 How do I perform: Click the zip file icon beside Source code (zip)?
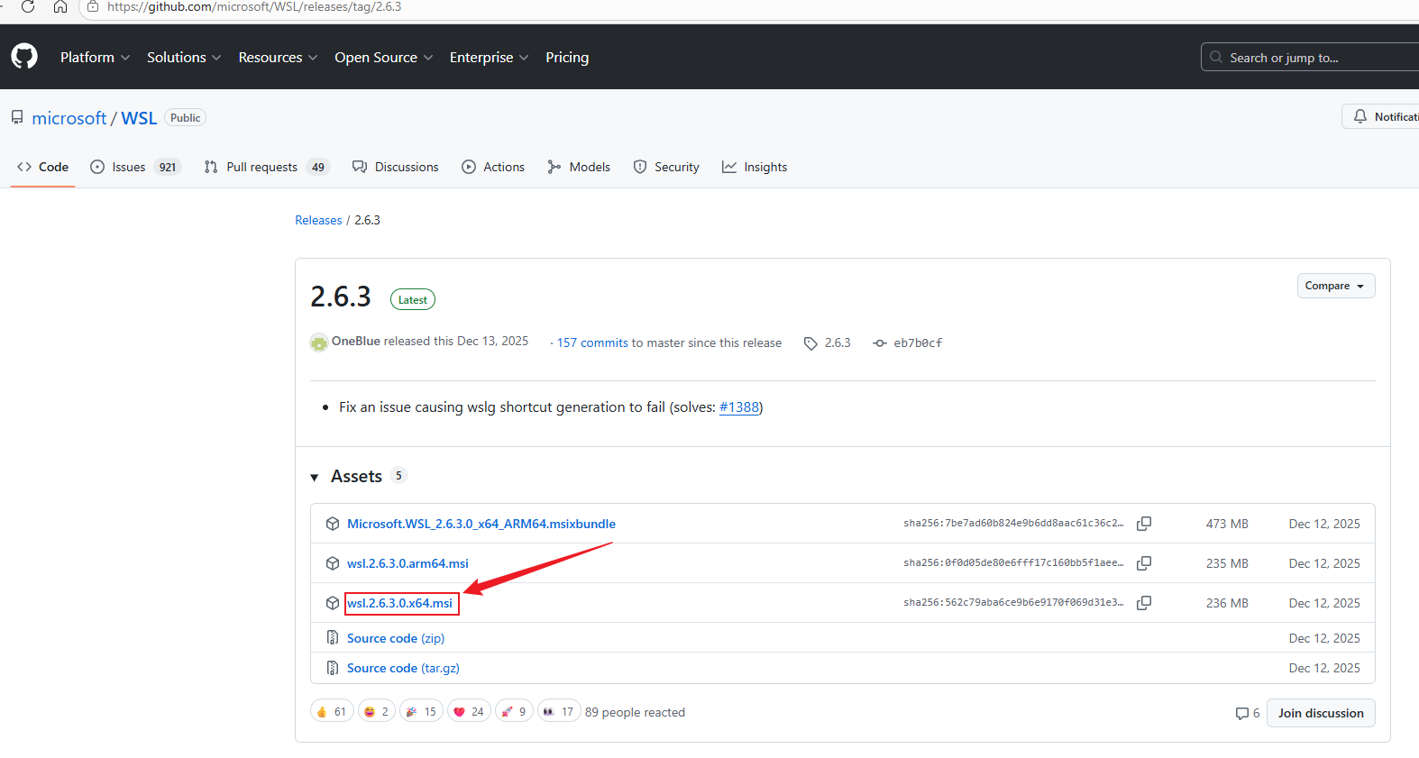(x=333, y=638)
